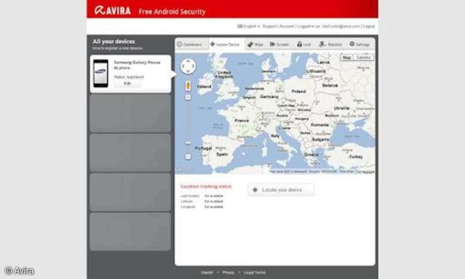Switch map to Map view
The image size is (465, 279).
[347, 57]
